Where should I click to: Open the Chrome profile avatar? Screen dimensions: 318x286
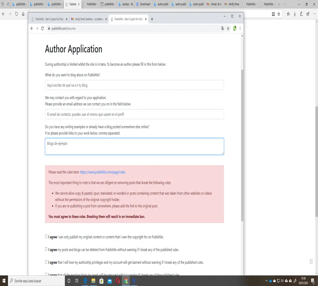click(x=235, y=28)
